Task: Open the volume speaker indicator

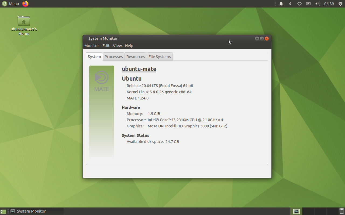Action: click(318, 4)
